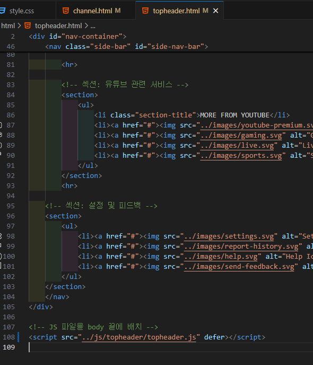This screenshot has width=313, height=365.
Task: Click the hr tag on line 81
Action: point(69,65)
